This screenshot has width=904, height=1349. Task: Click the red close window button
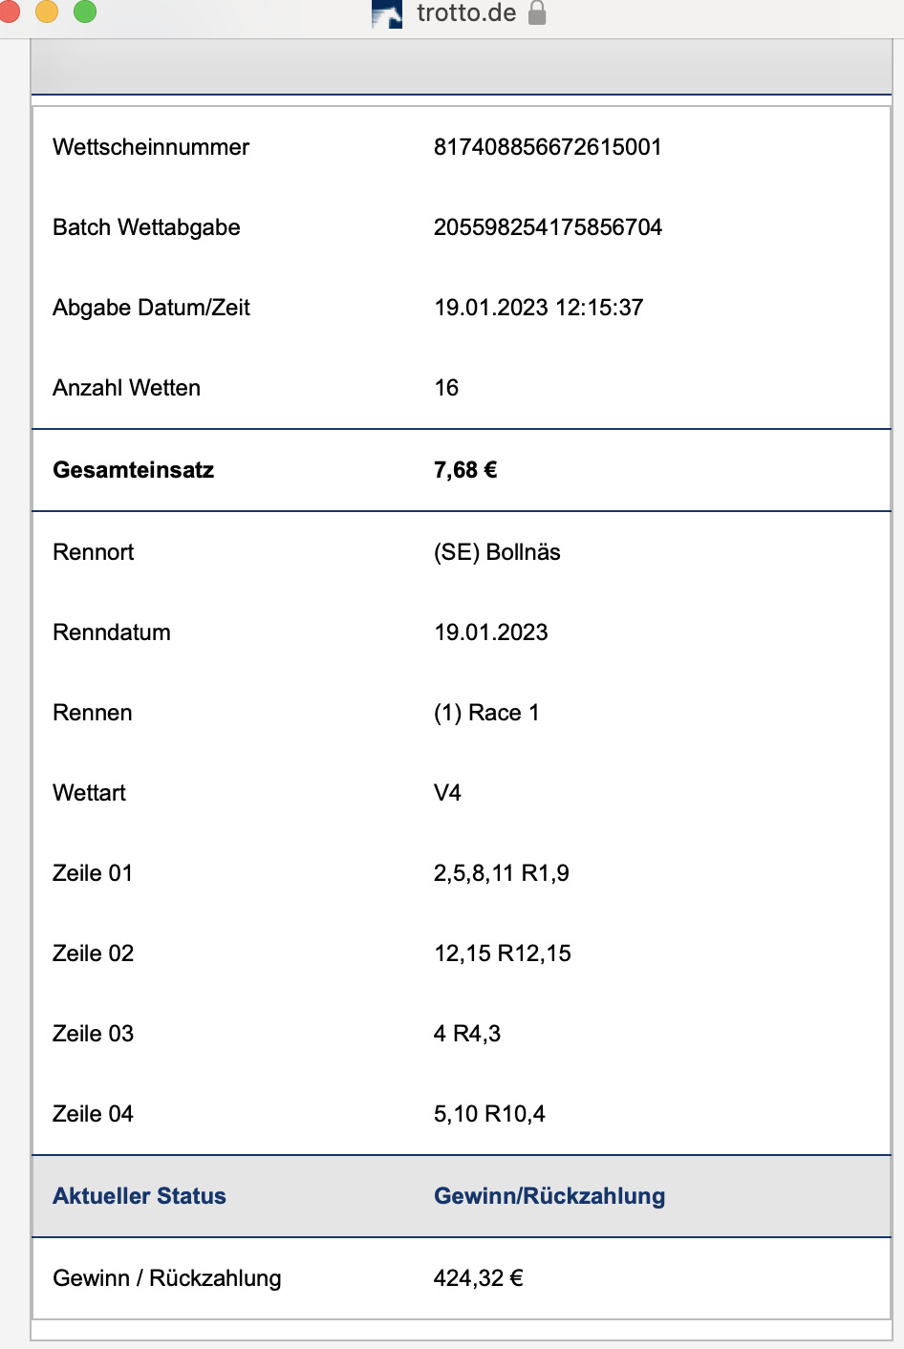8,11
